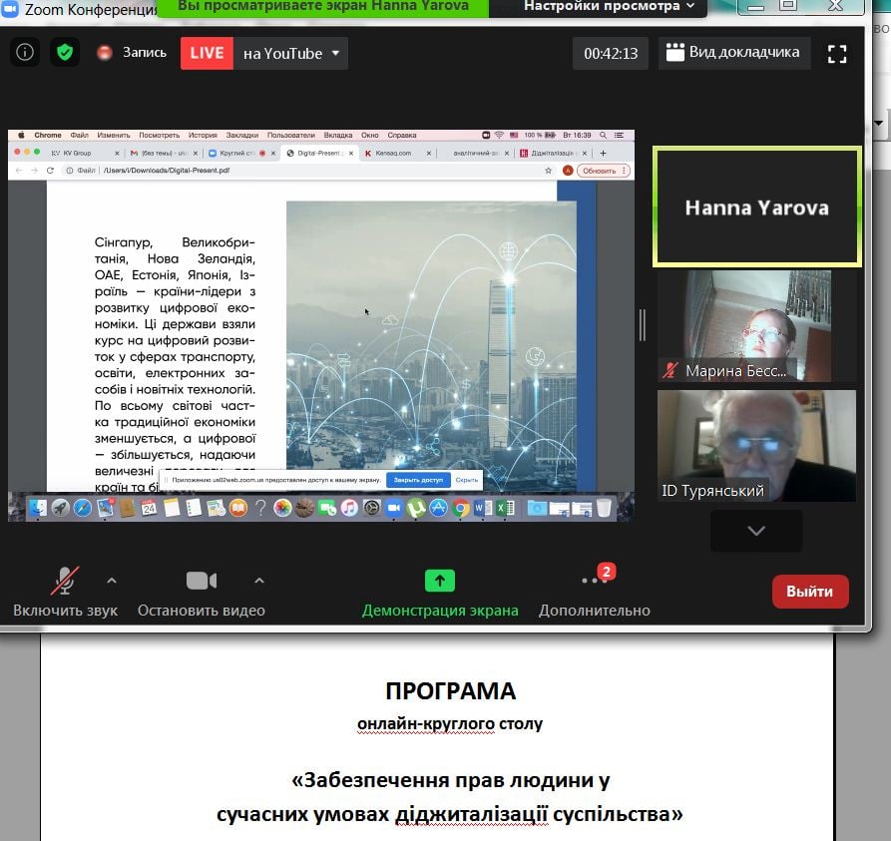Select Марина Бесс participant video thumbnail
Image resolution: width=891 pixels, height=841 pixels.
[756, 326]
